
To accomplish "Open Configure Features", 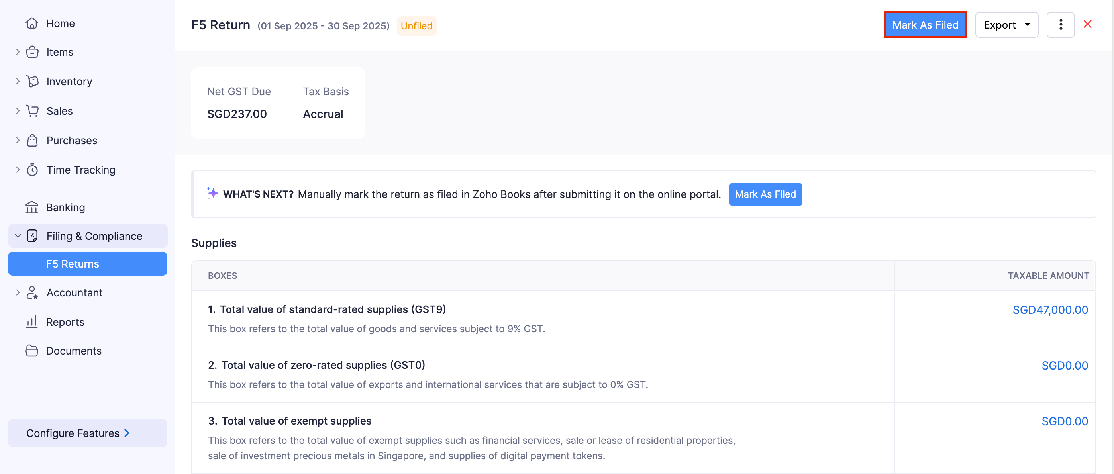I will 78,433.
